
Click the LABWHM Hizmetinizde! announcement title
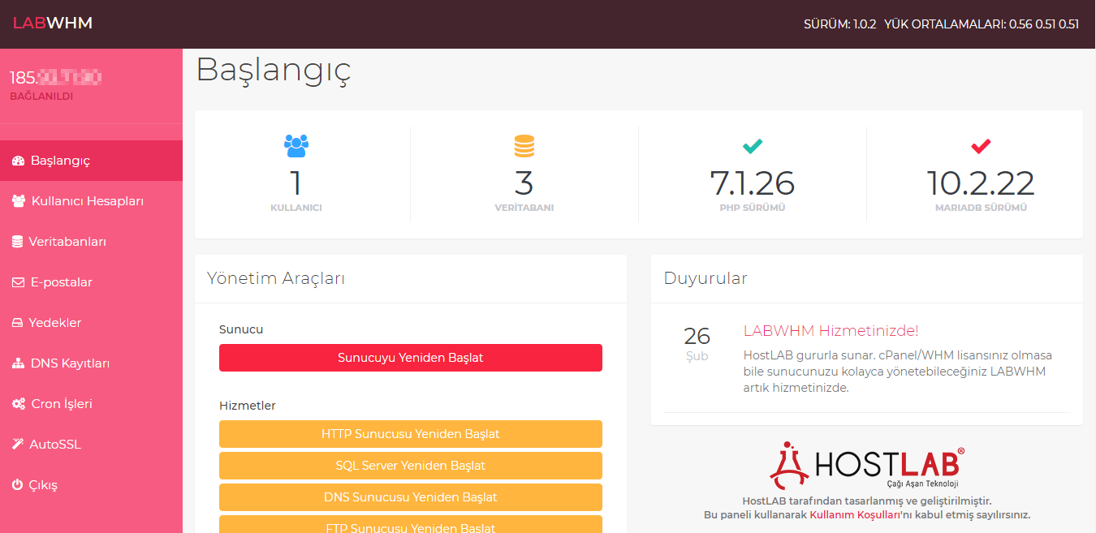coord(831,331)
